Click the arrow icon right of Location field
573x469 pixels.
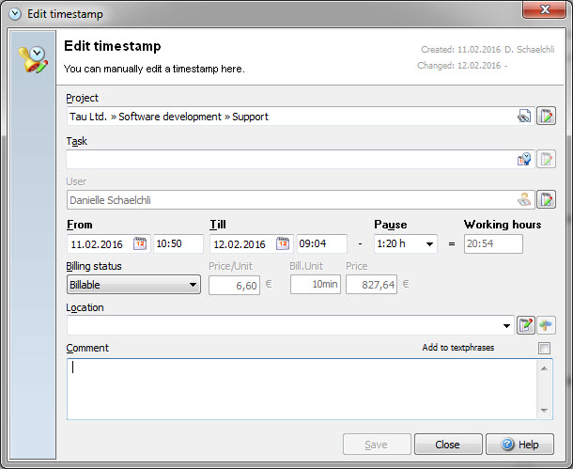coord(546,325)
